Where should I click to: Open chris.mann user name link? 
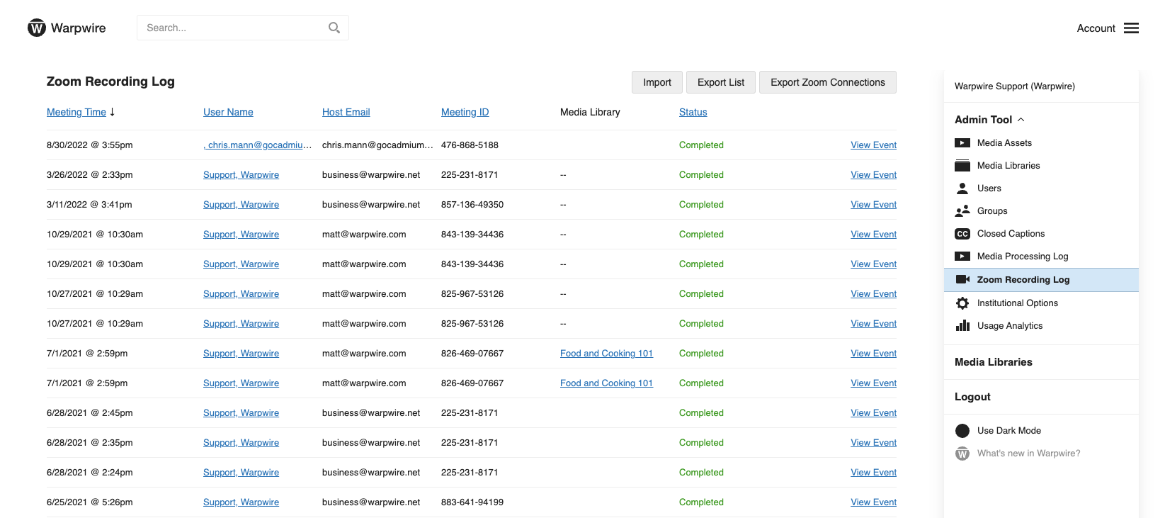(258, 145)
